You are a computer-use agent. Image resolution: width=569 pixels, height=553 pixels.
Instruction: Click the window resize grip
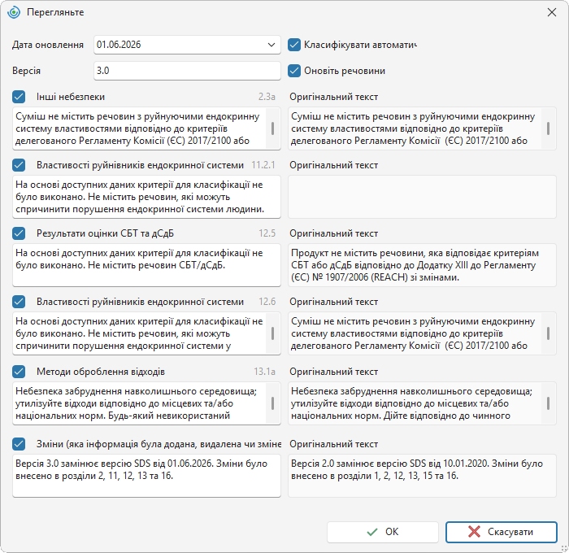tap(564, 548)
